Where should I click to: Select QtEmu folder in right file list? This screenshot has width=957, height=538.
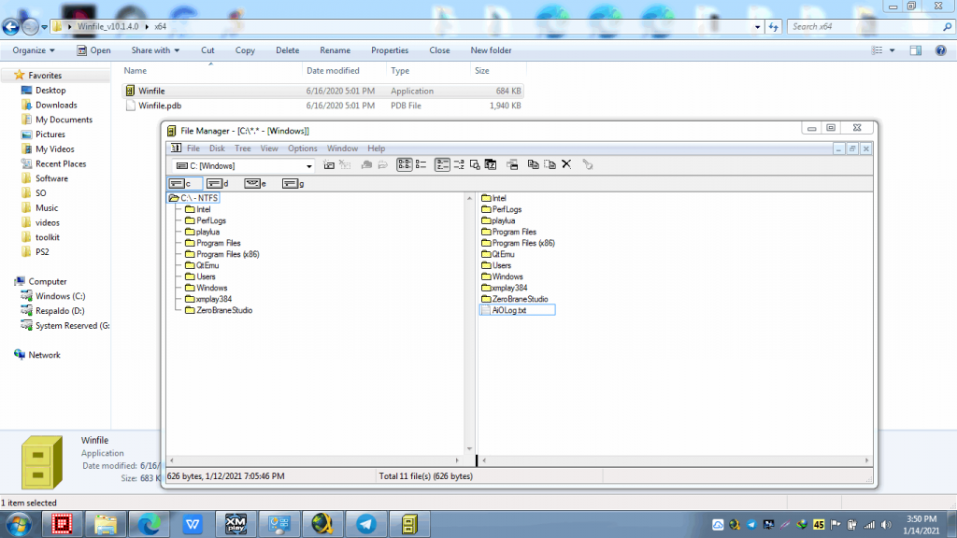[498, 254]
